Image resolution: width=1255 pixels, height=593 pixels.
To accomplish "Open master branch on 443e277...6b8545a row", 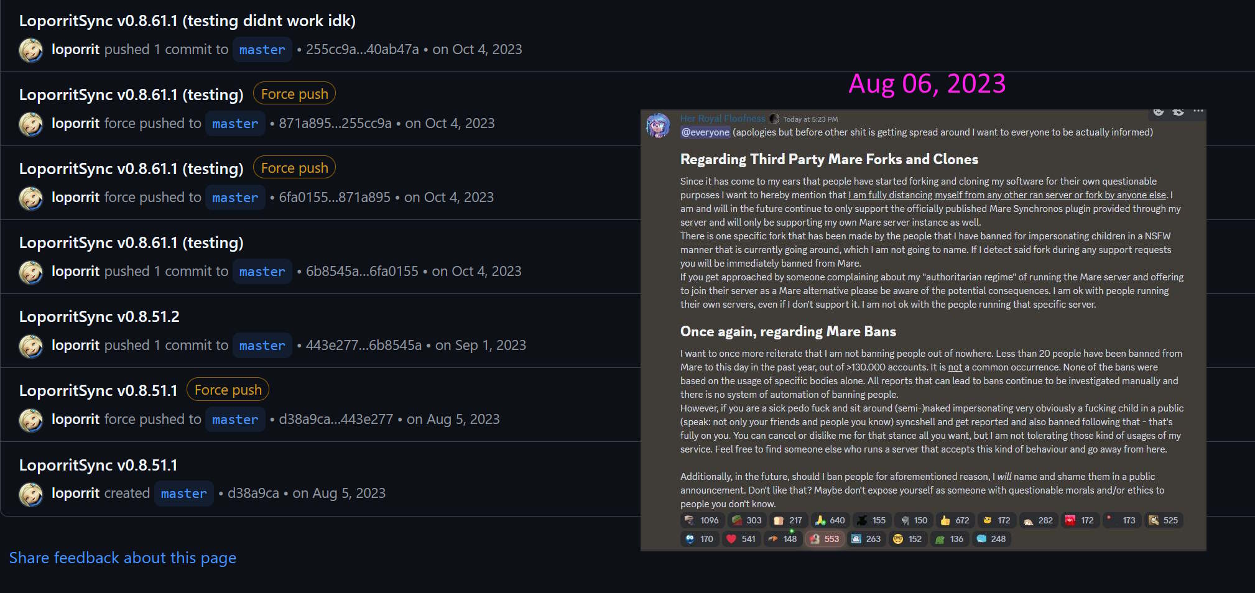I will tap(262, 346).
